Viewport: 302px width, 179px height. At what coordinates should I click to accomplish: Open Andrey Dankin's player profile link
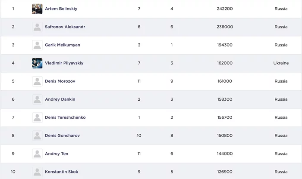(60, 99)
